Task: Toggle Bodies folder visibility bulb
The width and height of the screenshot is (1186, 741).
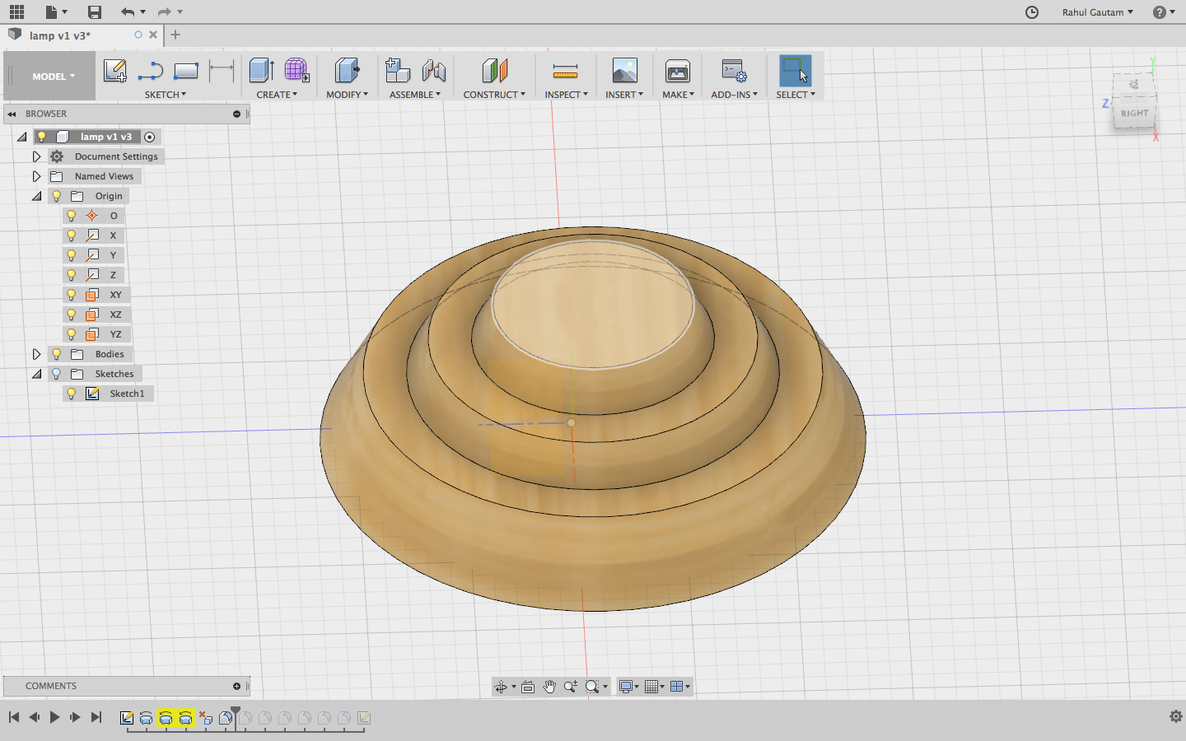Action: pyautogui.click(x=56, y=354)
